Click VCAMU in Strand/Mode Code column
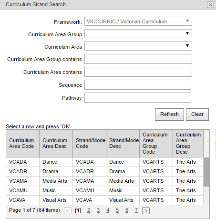216x219 pixels. 89,190
